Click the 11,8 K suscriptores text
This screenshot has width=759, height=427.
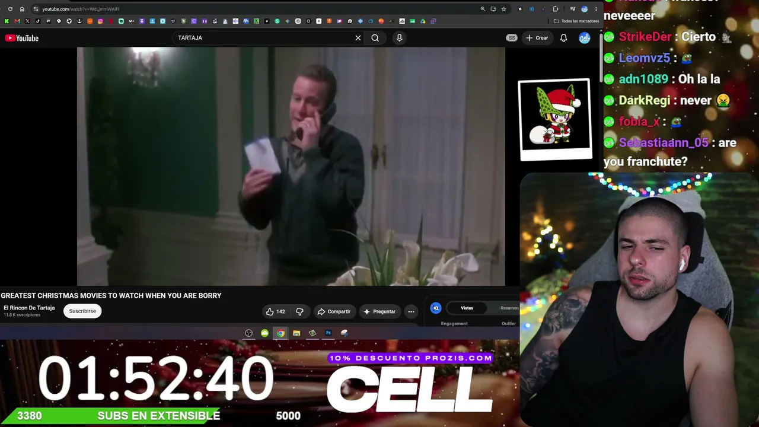[x=22, y=315]
